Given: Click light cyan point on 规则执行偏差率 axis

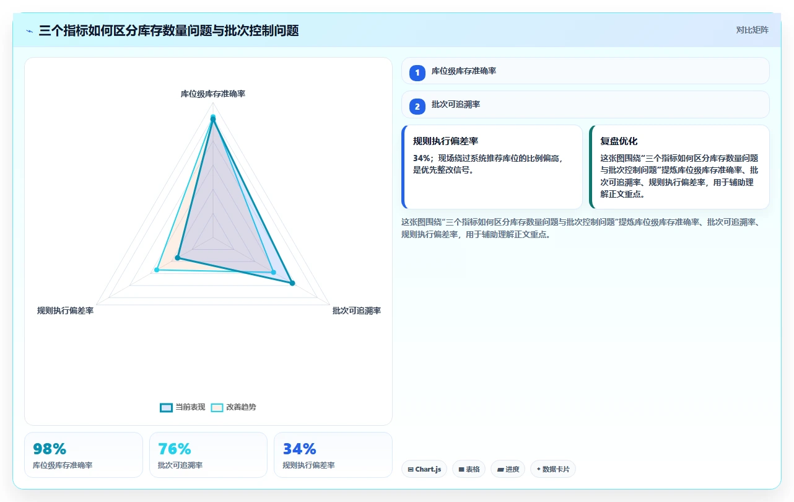Looking at the screenshot, I should pos(157,270).
